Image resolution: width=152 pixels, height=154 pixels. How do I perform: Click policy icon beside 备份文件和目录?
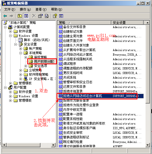(61, 27)
